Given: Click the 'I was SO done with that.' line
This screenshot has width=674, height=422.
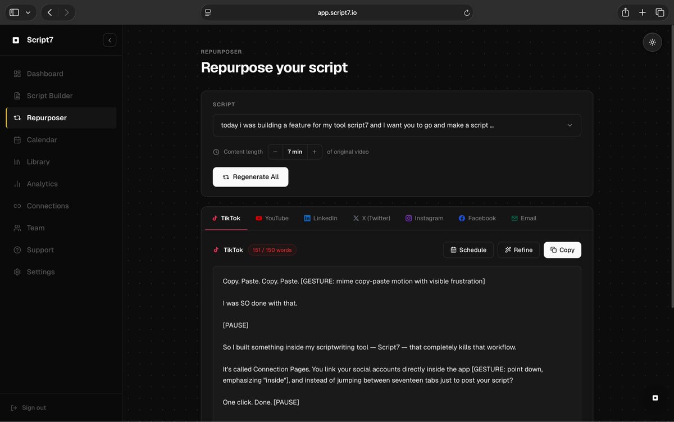Looking at the screenshot, I should coord(260,303).
